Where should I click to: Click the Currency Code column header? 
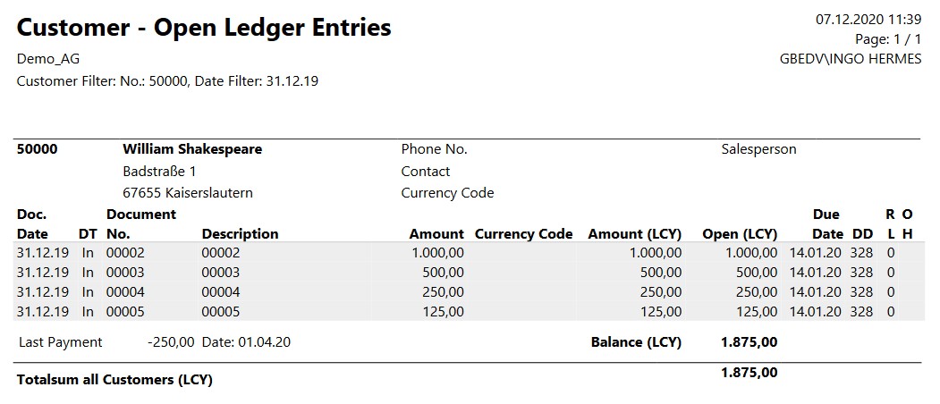(x=523, y=234)
